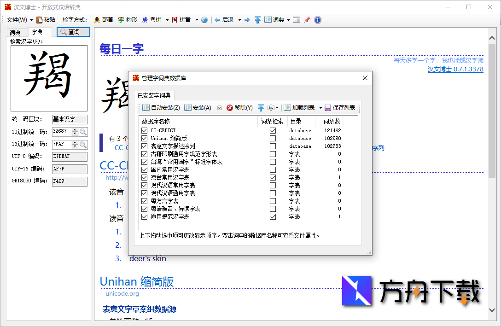Viewport: 501px width, 327px height.
Task: Open the 加载列表 dropdown arrow
Action: [x=320, y=108]
